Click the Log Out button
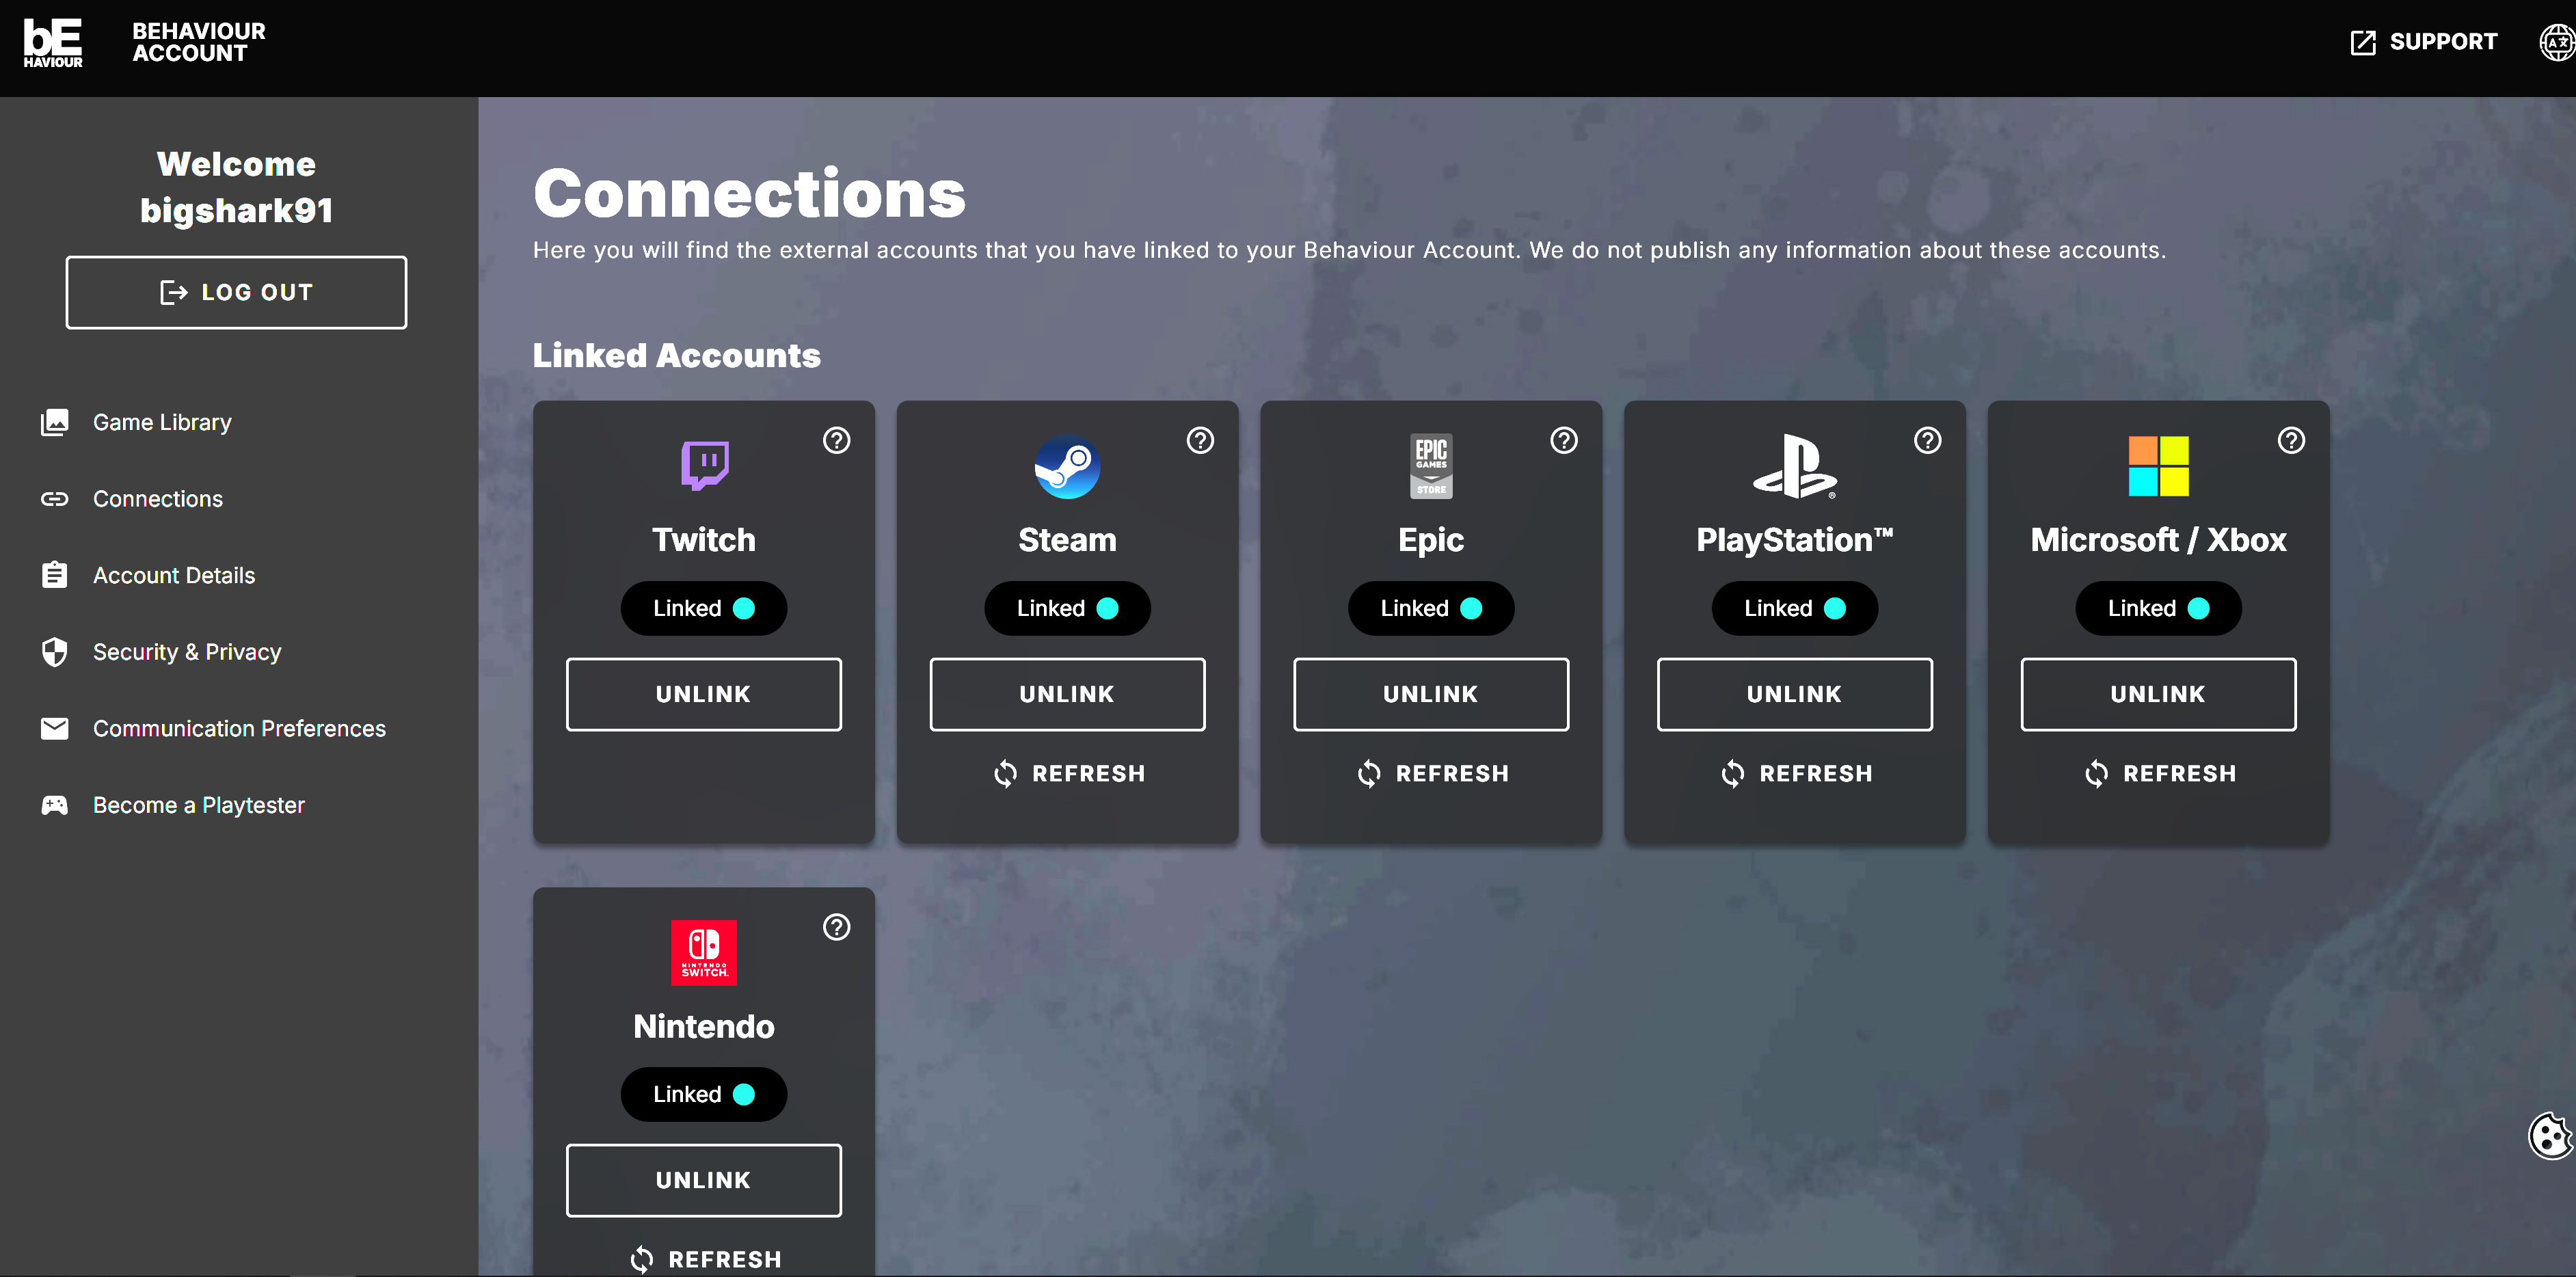The width and height of the screenshot is (2576, 1277). 236,292
